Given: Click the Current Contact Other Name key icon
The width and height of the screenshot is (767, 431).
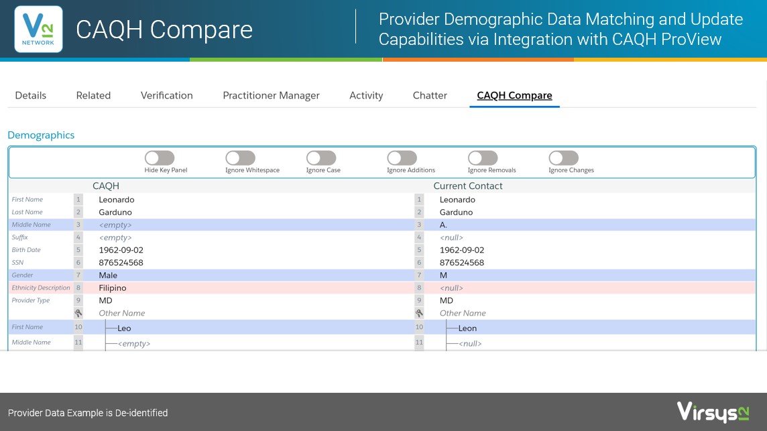Looking at the screenshot, I should 419,313.
